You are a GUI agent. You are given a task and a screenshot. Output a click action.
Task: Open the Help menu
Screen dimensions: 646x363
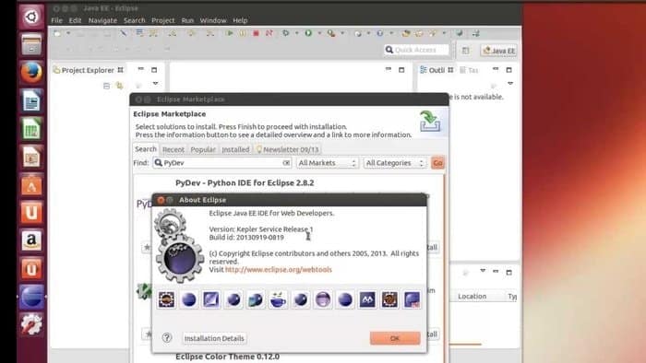pyautogui.click(x=240, y=20)
